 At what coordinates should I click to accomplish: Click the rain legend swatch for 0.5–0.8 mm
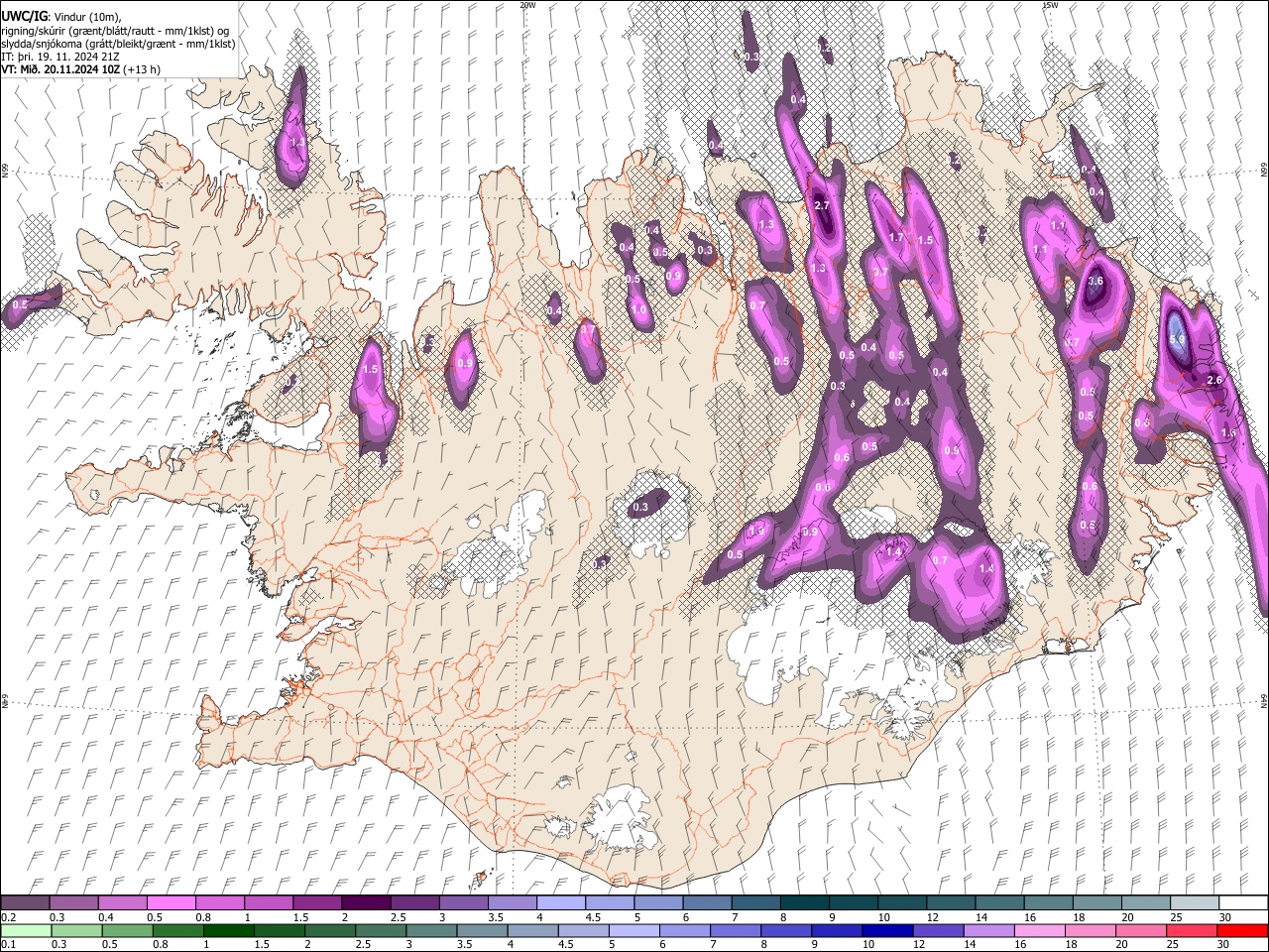tap(127, 930)
